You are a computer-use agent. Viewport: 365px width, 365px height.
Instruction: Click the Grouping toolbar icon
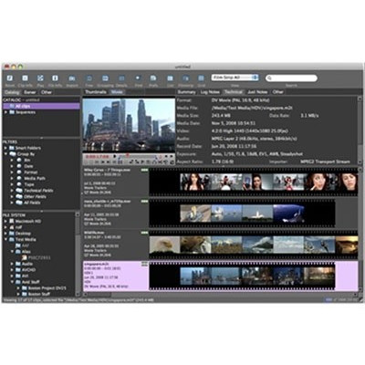(105, 78)
